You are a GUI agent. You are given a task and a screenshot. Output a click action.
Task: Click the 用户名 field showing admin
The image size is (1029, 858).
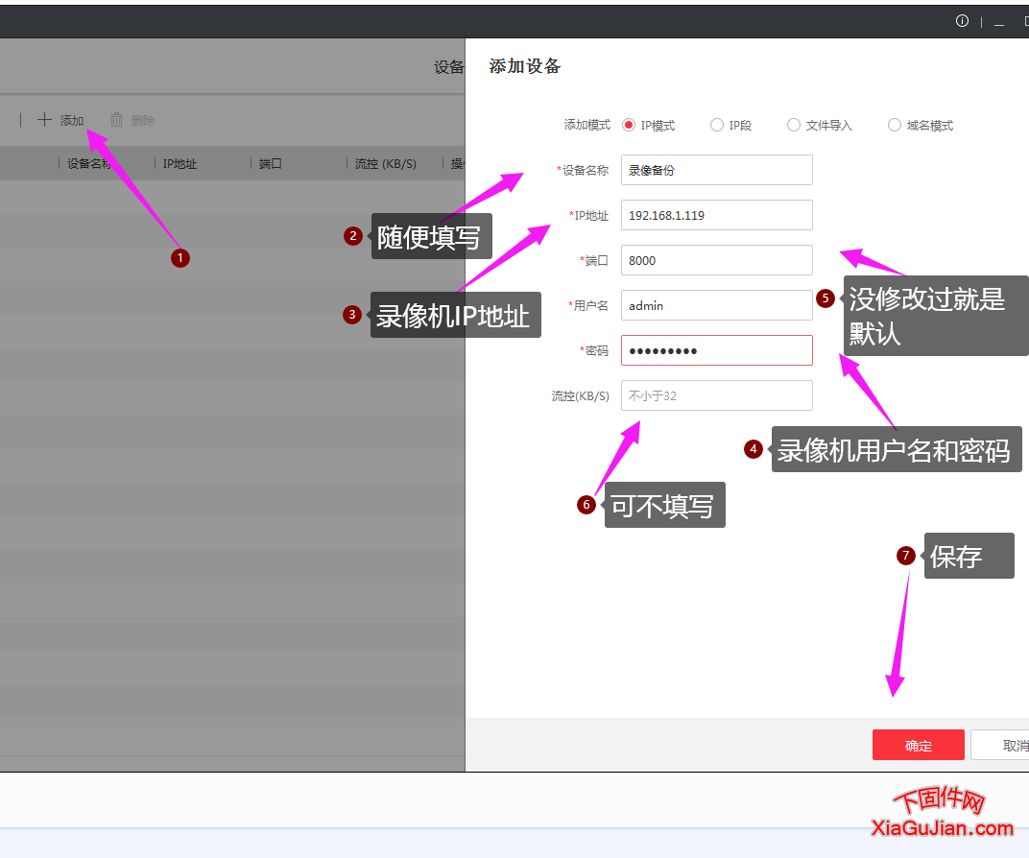(717, 305)
